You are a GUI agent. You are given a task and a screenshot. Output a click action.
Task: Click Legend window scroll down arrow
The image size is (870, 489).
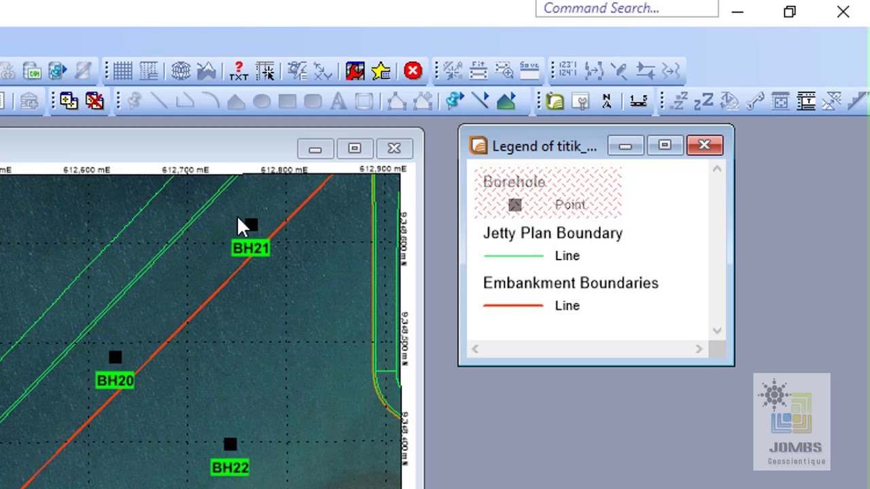717,331
